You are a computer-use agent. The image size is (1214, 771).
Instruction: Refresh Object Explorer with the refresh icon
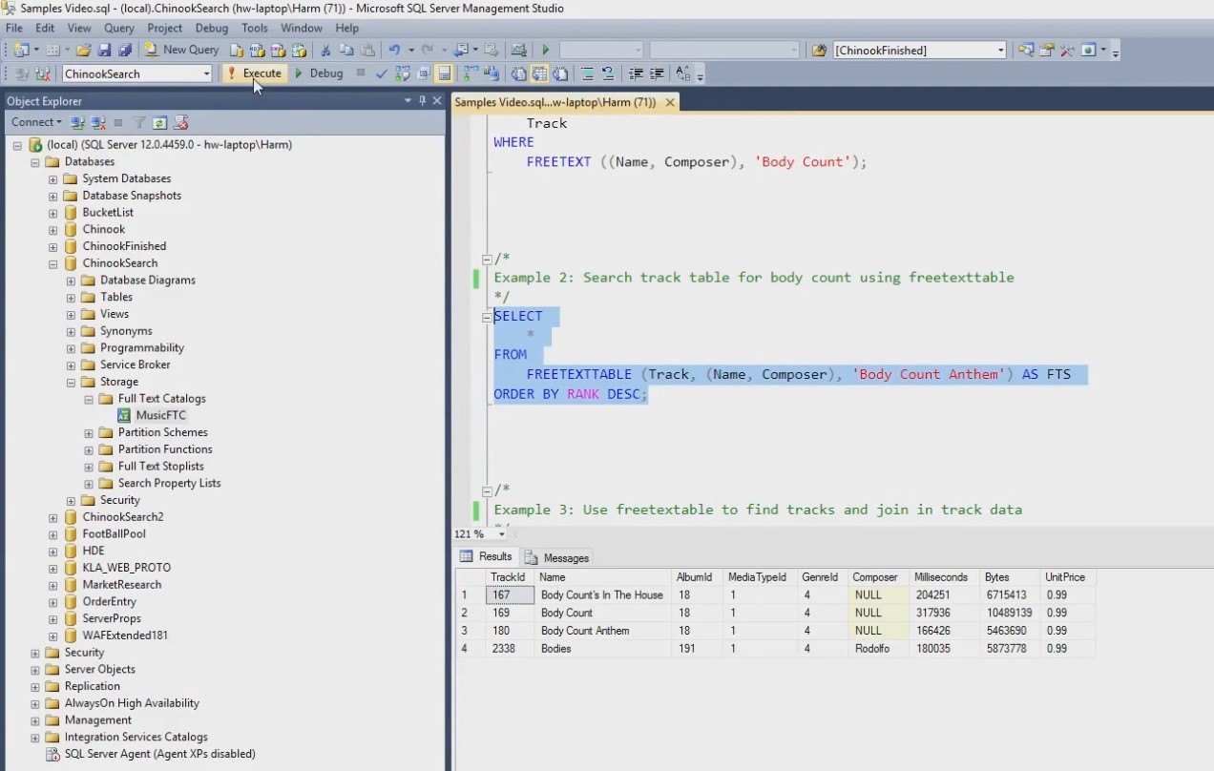[x=160, y=122]
